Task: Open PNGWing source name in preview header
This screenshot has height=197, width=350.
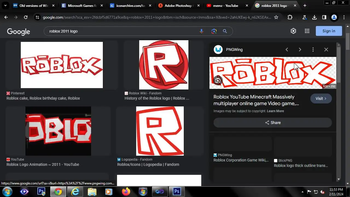Action: 234,50
